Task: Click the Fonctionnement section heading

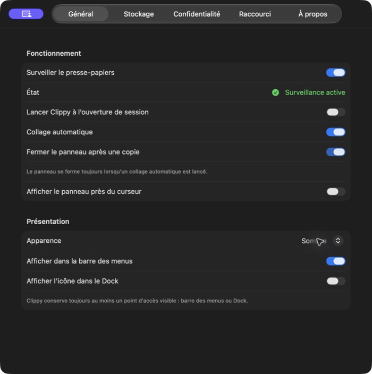Action: (x=54, y=54)
